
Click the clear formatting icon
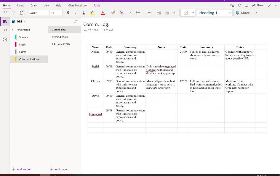(121, 13)
